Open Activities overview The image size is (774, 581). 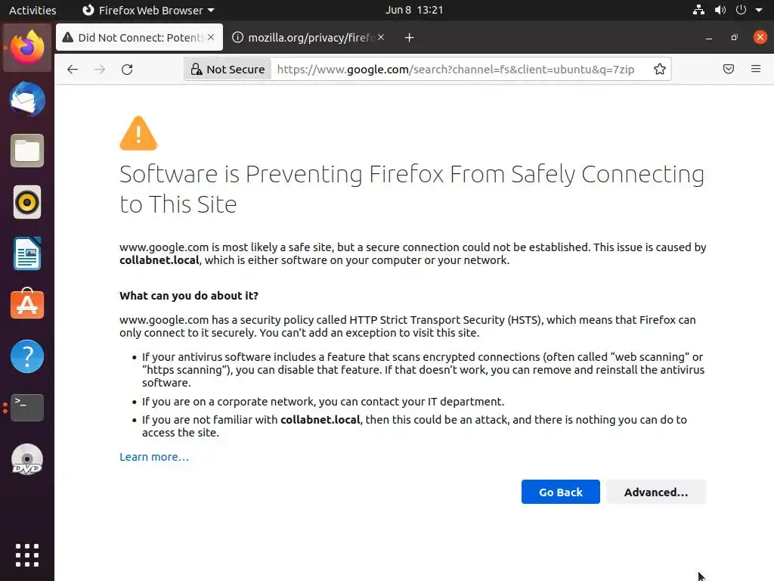33,11
